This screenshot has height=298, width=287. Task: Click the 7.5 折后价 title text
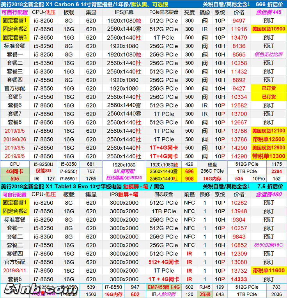pyautogui.click(x=270, y=187)
